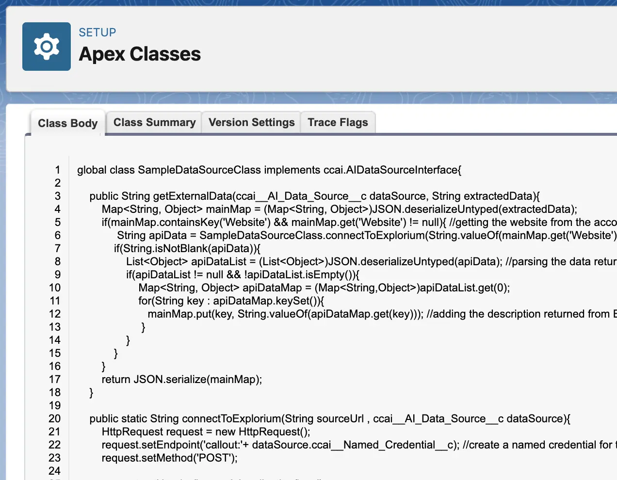The width and height of the screenshot is (617, 480).
Task: Place cursor on the Map mainMap declaration
Action: (339, 209)
